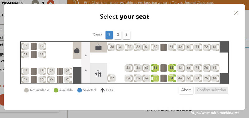
Task: Click the small luggage bag icon
Action: (77, 50)
